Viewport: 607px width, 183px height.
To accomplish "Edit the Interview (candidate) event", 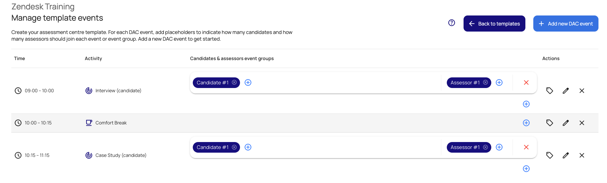I will 566,91.
